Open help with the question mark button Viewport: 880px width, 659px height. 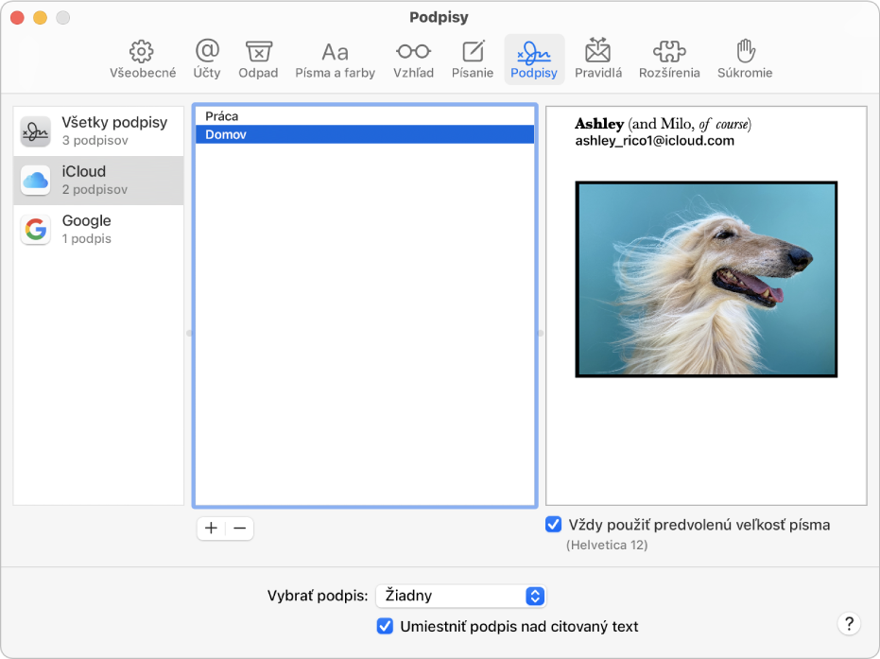click(848, 624)
